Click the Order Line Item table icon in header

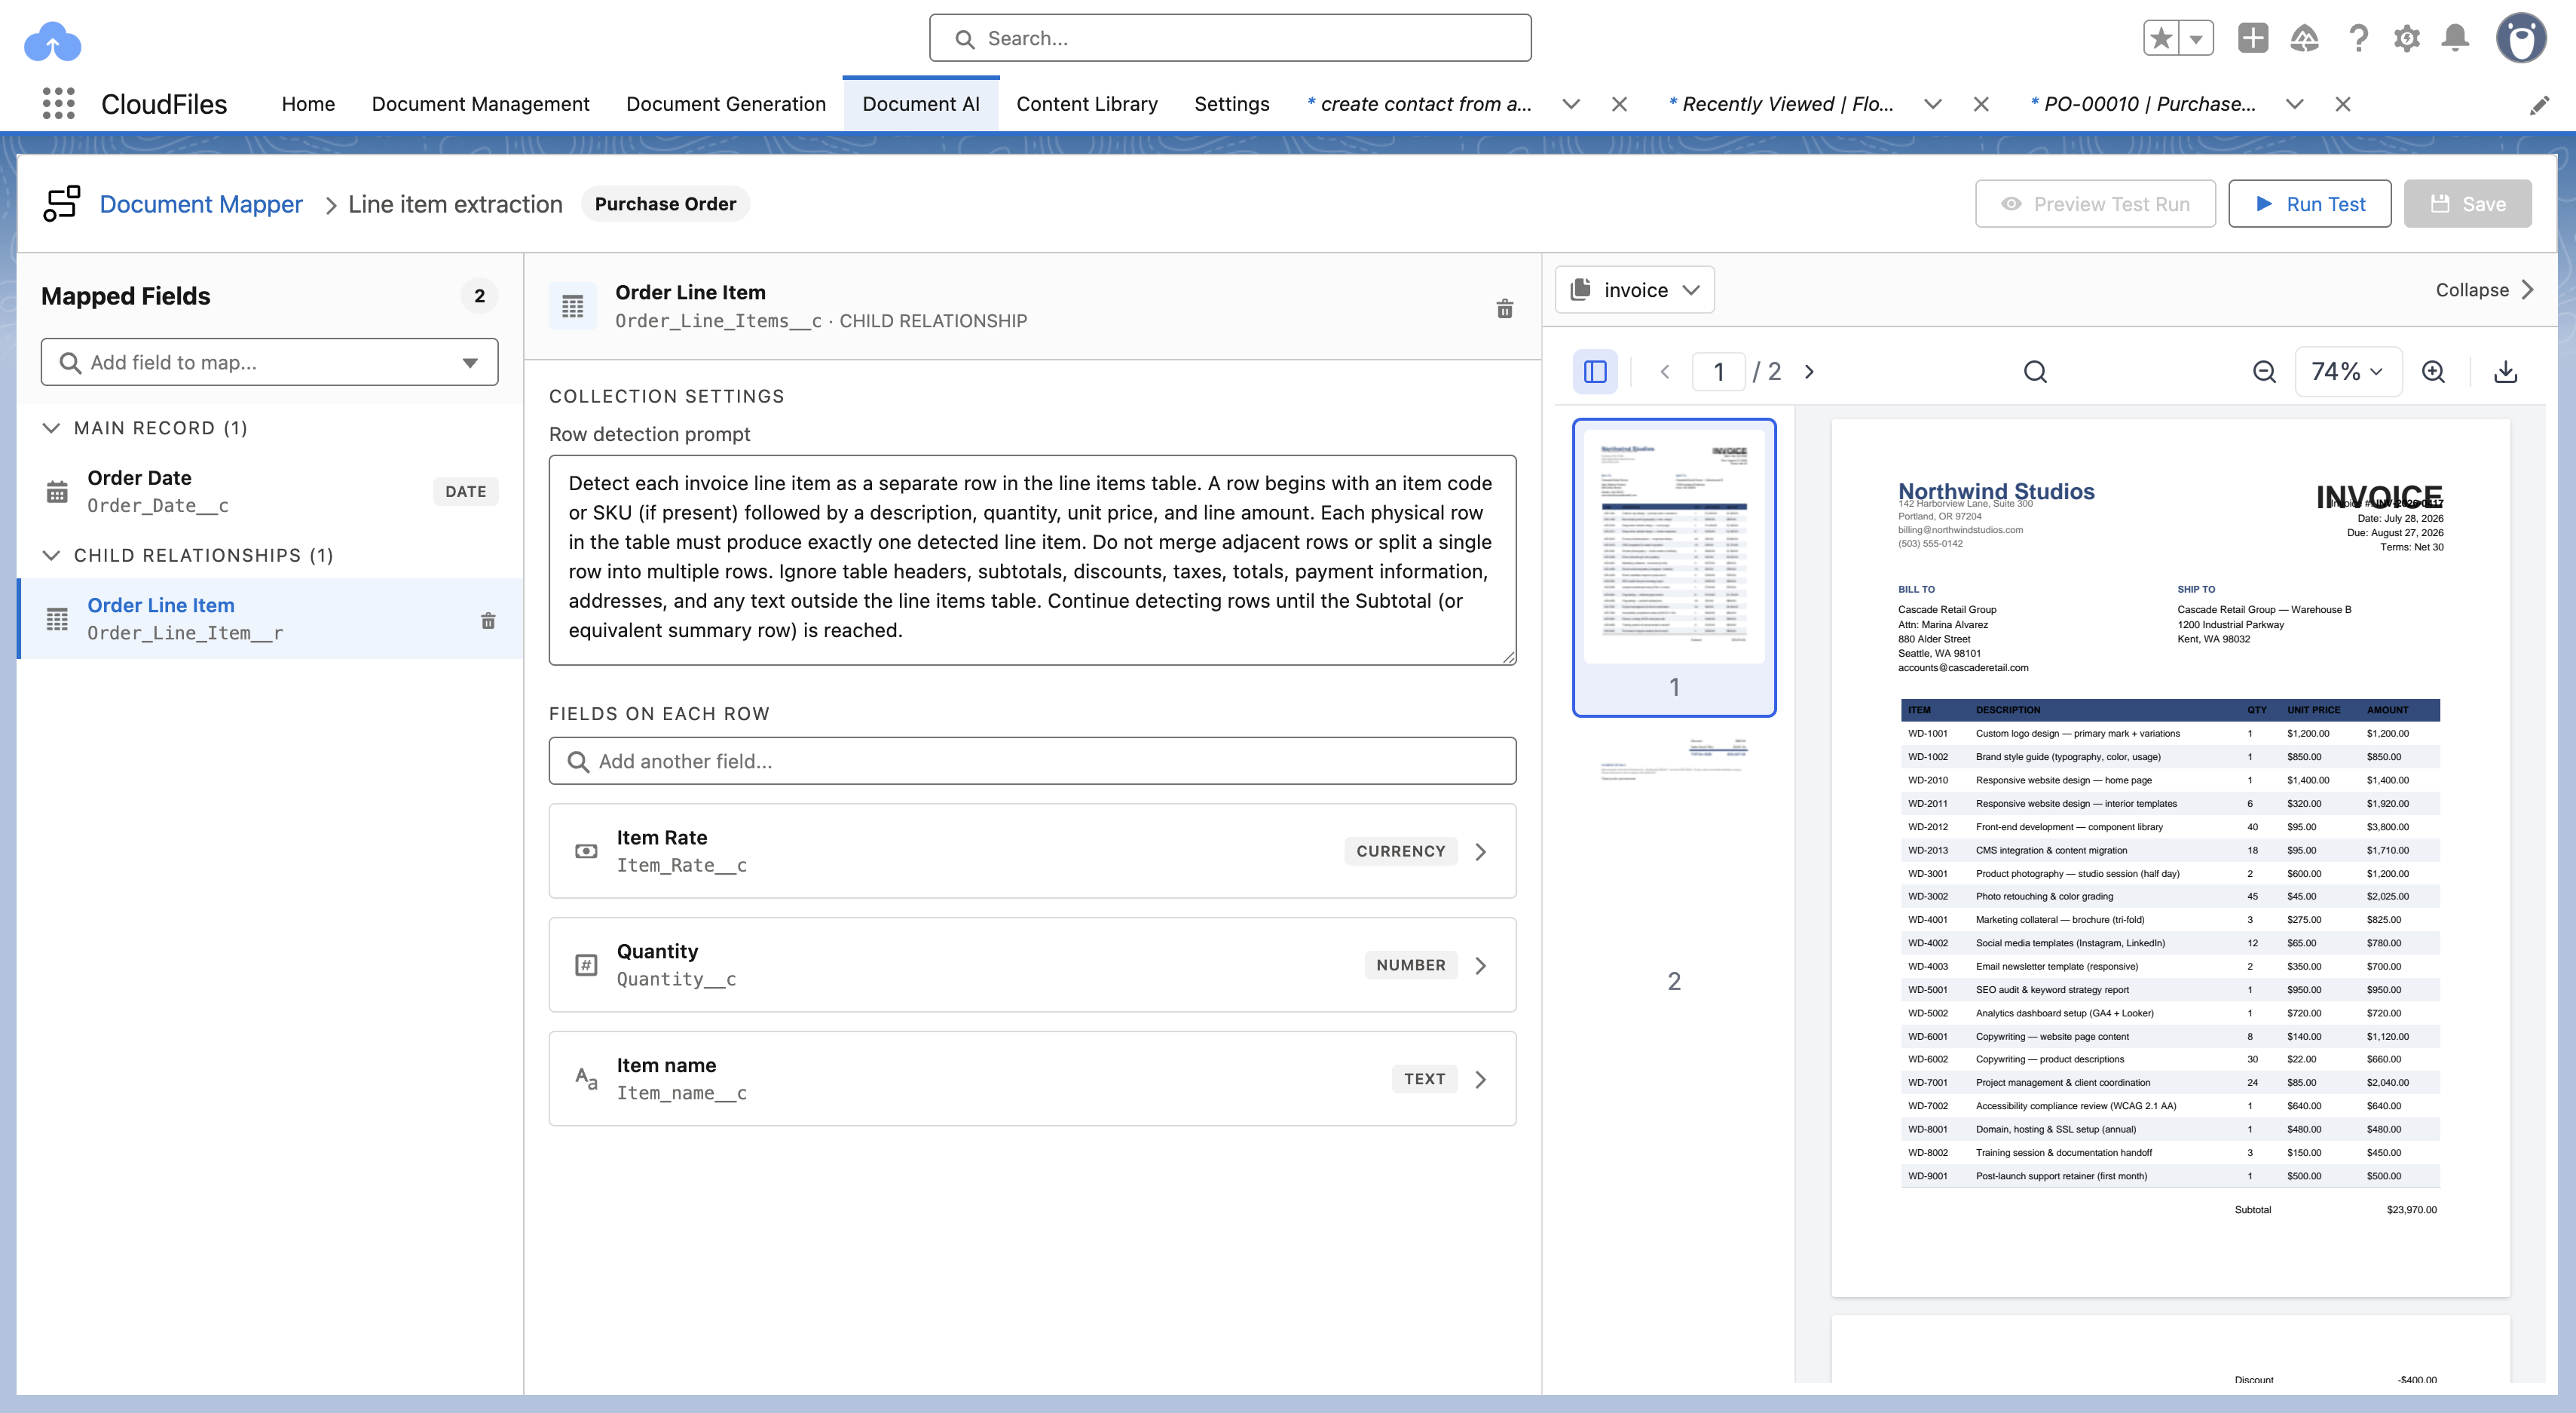(573, 306)
